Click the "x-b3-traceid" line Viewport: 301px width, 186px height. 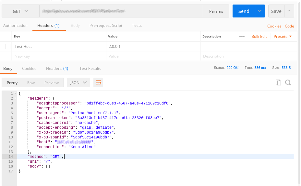tap(76, 132)
